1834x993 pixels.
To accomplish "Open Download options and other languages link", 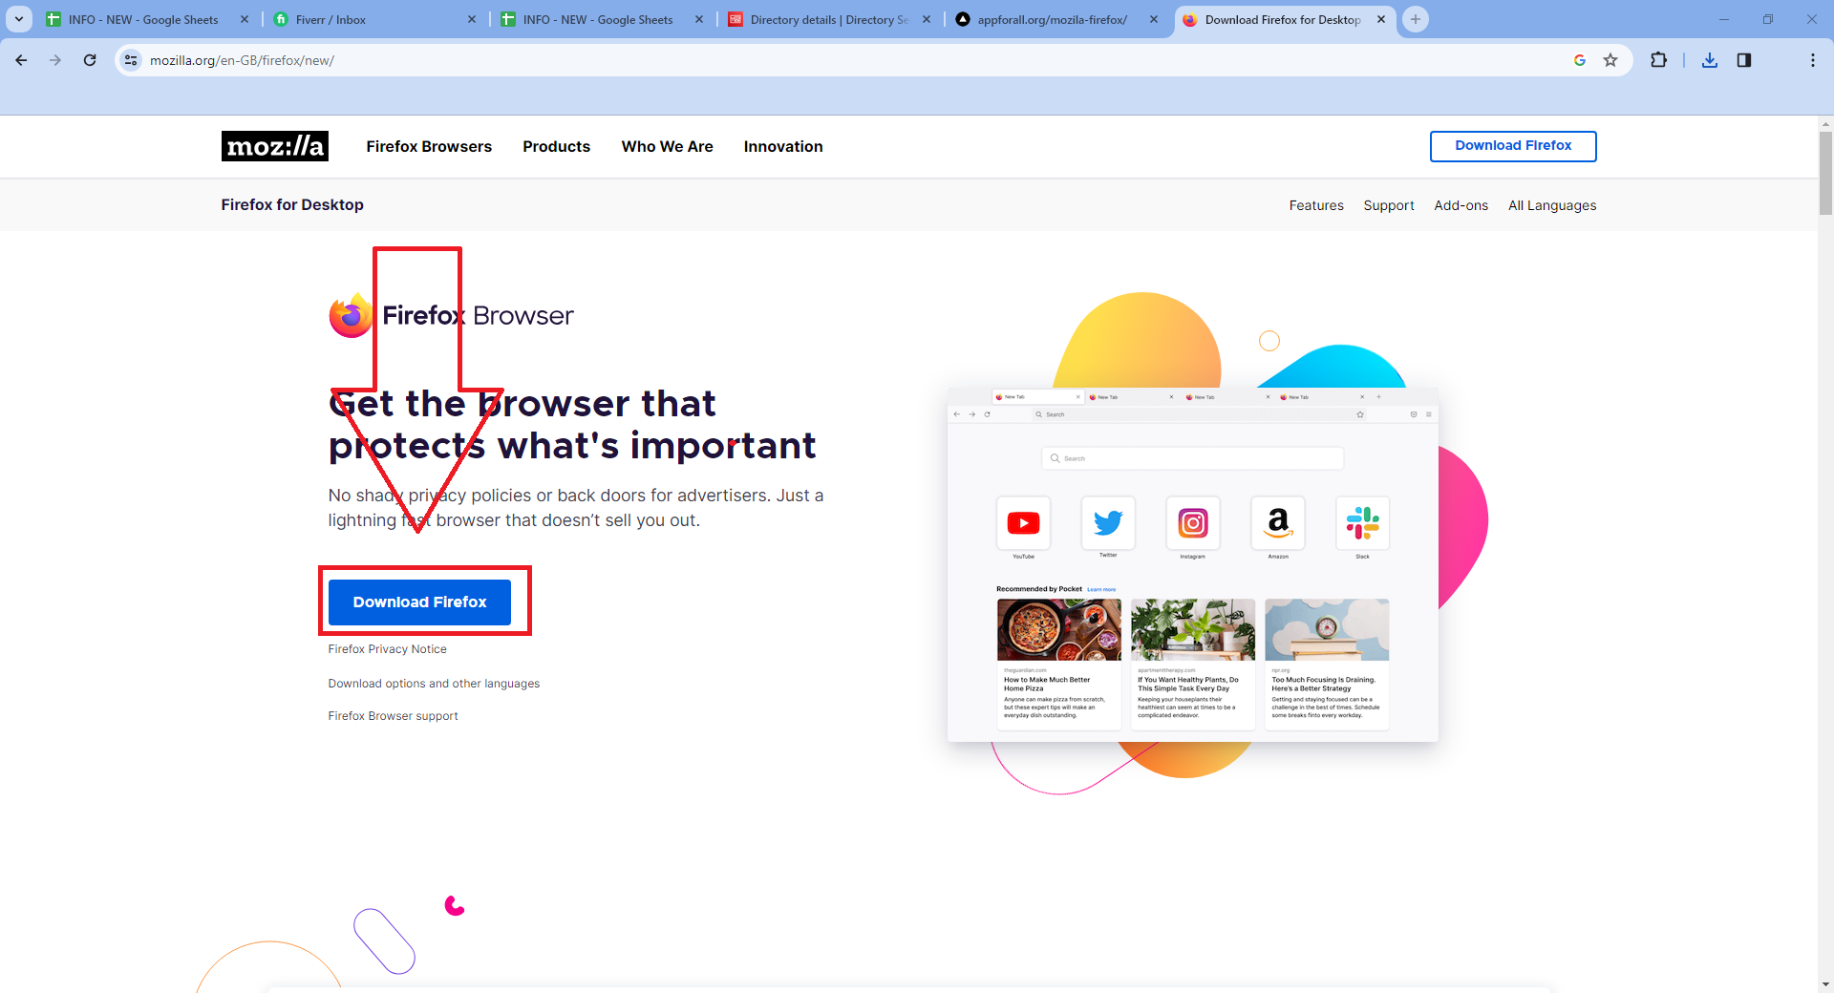I will (x=434, y=684).
